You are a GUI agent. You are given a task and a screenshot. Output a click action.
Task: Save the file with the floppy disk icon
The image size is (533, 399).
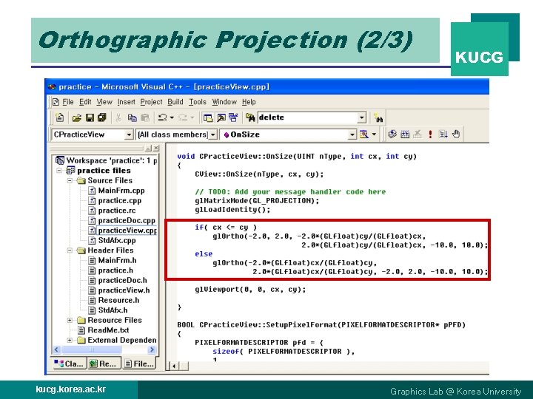90,117
